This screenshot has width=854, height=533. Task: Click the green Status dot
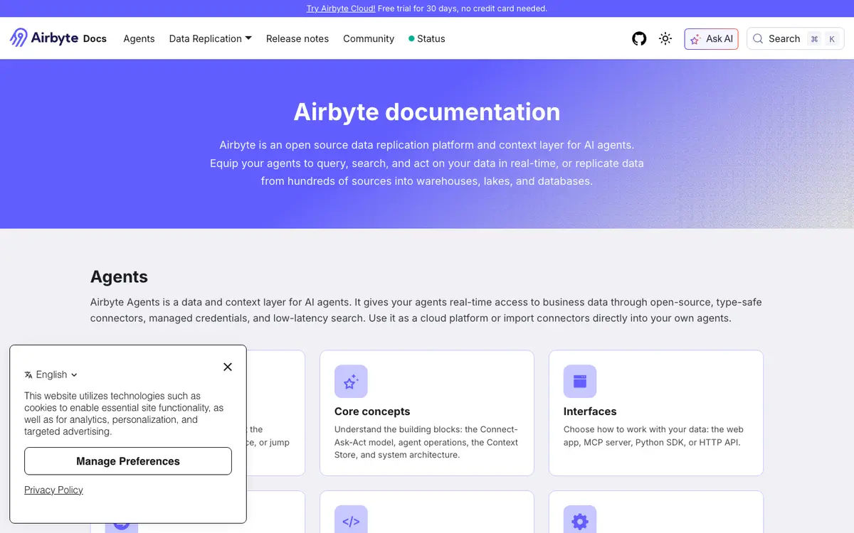coord(411,39)
